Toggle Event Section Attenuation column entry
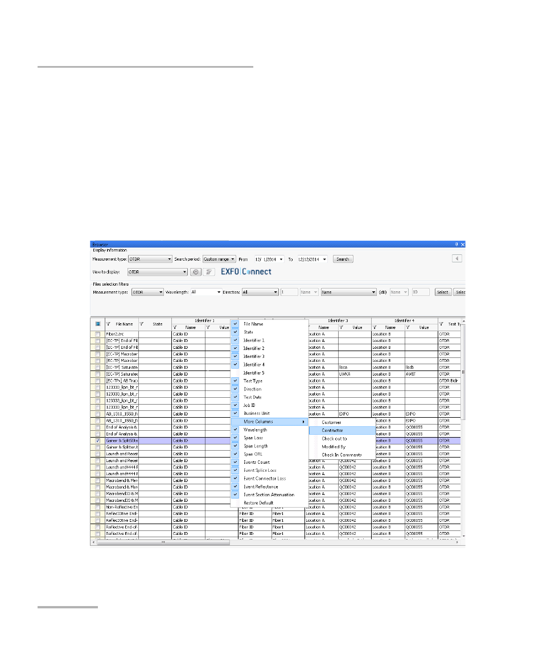Image resolution: width=543 pixels, height=659 pixels. [x=269, y=495]
